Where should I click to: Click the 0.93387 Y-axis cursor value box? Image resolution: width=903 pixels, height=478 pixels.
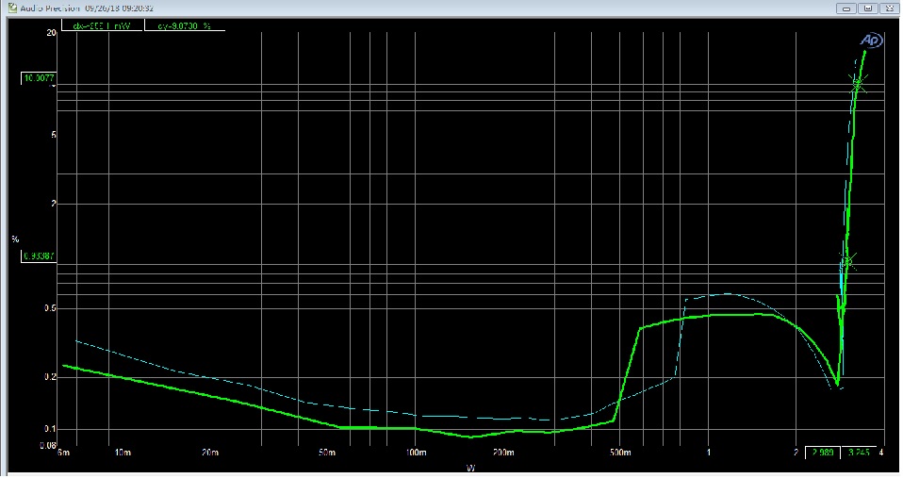pyautogui.click(x=40, y=255)
